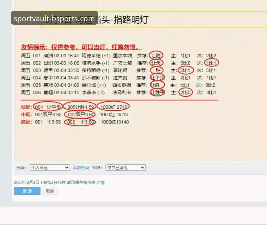Screen dimensions: 267x225
Task: Click the 让负 pick in row 002
Action: pos(156,63)
